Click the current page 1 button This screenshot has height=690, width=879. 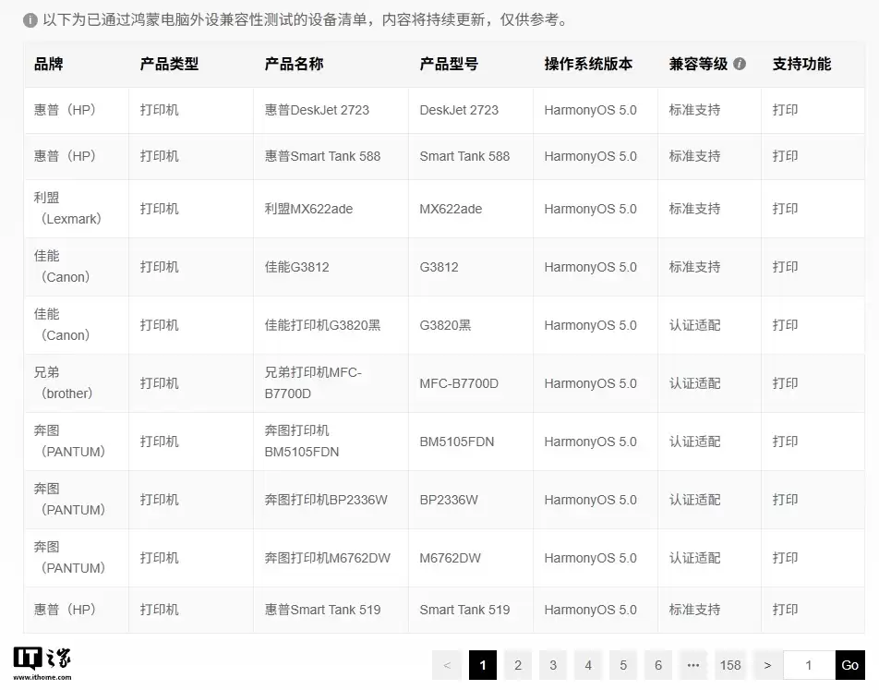482,665
